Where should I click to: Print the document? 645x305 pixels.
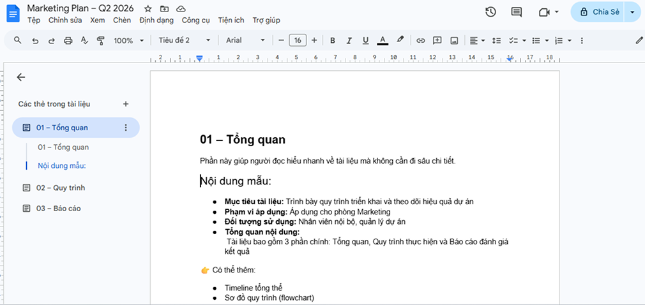tap(68, 41)
